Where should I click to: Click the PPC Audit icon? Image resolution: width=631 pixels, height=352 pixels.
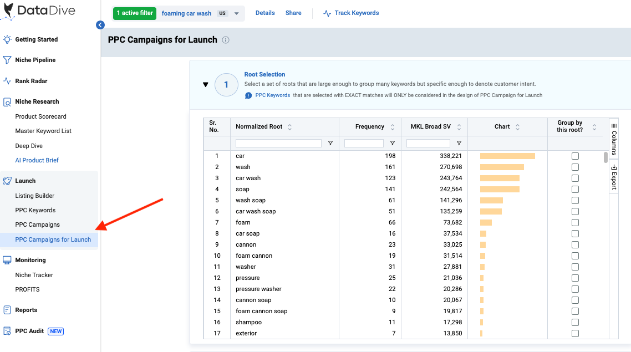click(x=7, y=331)
